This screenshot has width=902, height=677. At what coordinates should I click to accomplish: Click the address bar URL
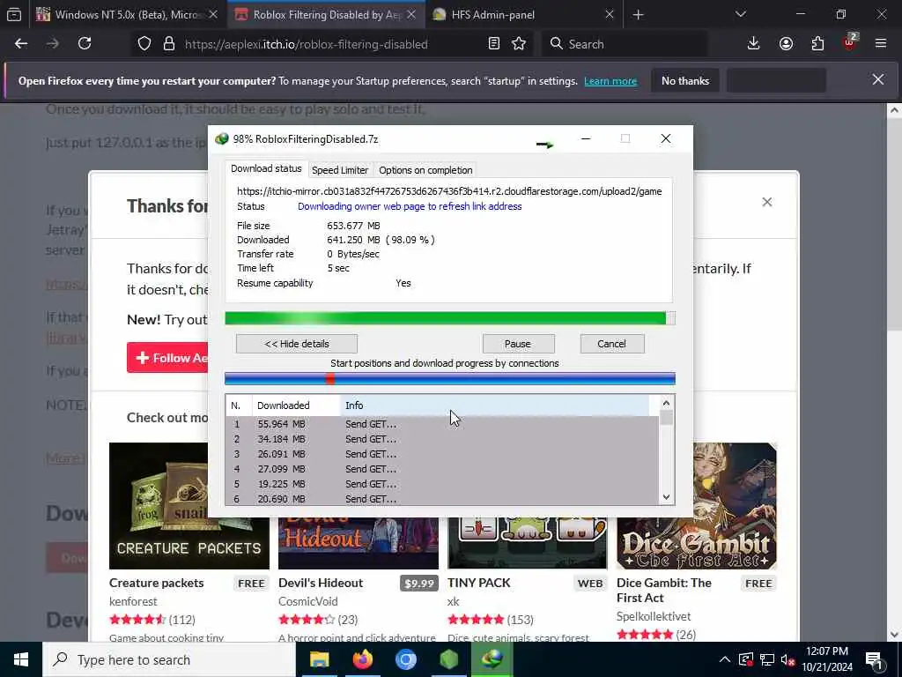coord(306,44)
